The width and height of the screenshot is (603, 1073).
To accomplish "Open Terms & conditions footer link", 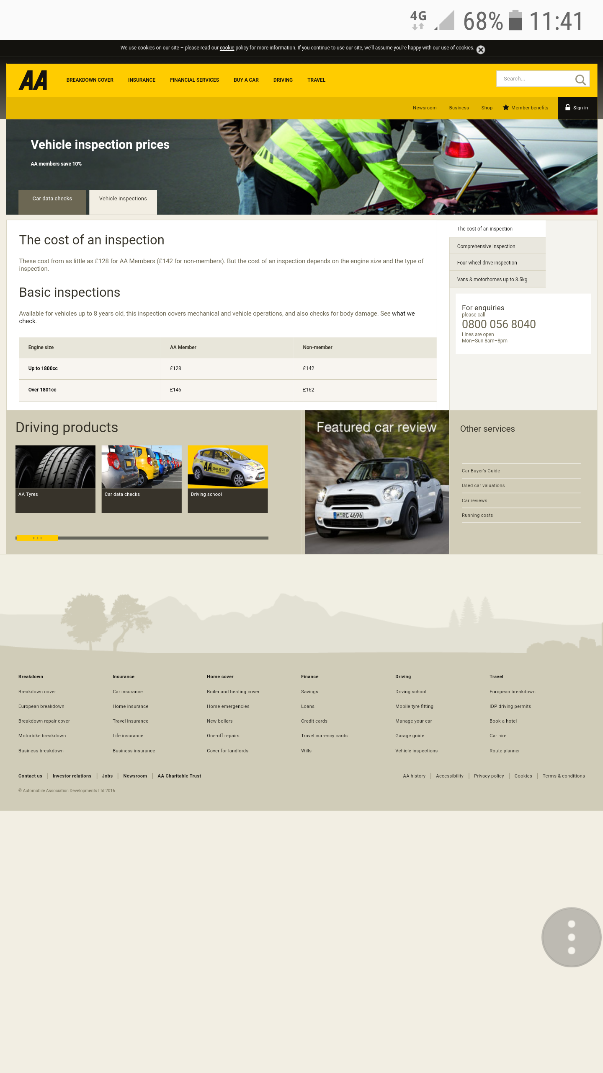I will click(x=564, y=776).
